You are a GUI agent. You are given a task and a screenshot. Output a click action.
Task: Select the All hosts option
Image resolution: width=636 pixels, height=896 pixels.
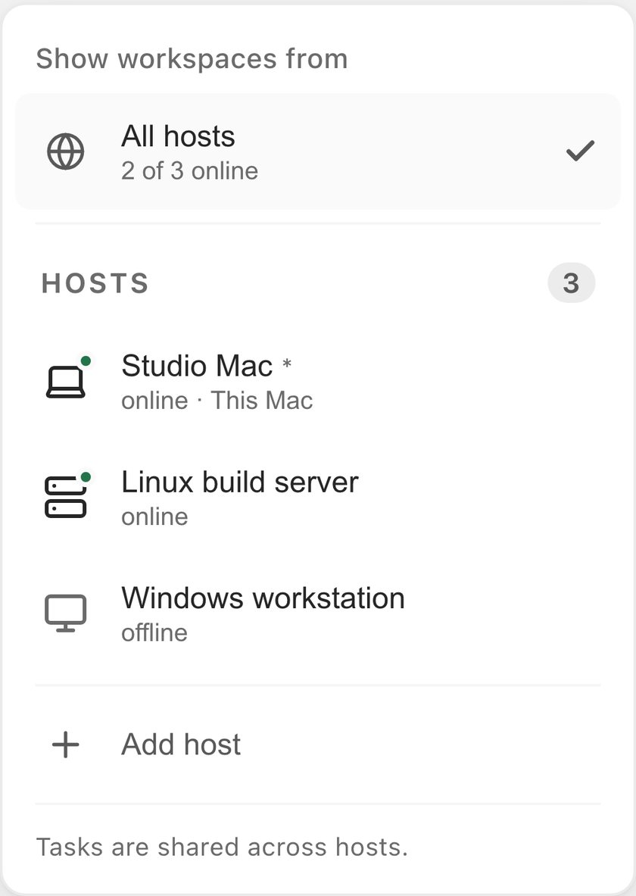point(318,151)
